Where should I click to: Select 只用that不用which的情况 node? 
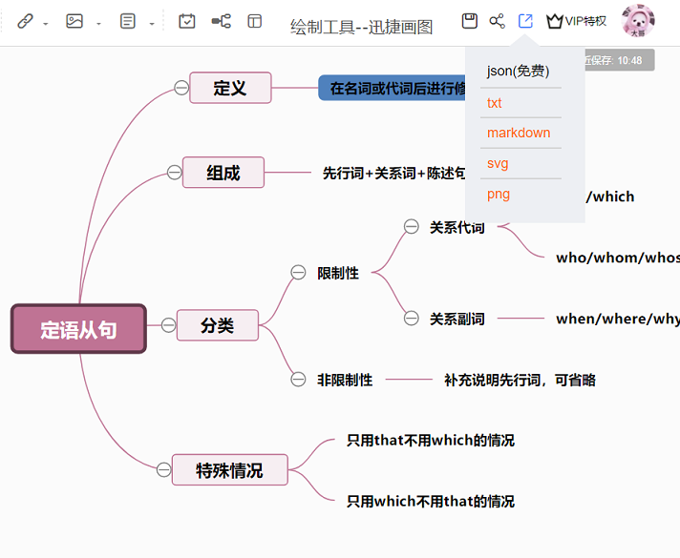(x=431, y=440)
